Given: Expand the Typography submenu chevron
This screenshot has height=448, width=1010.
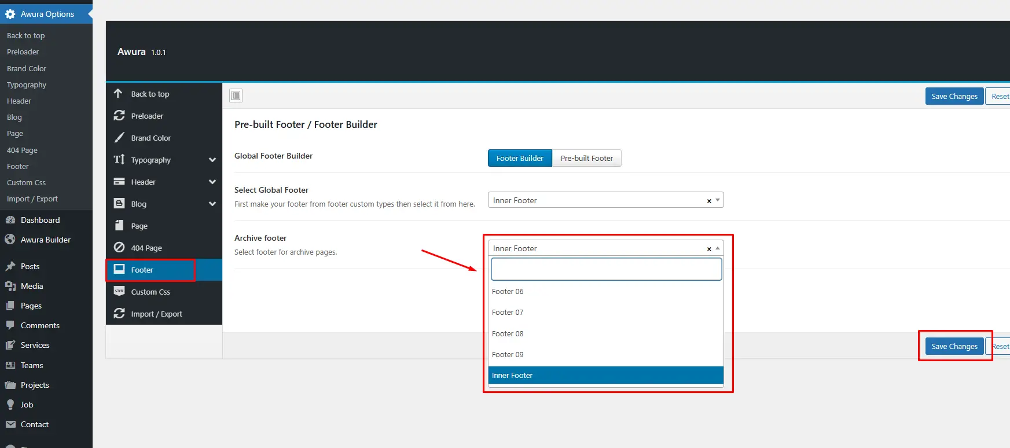Looking at the screenshot, I should pyautogui.click(x=212, y=160).
